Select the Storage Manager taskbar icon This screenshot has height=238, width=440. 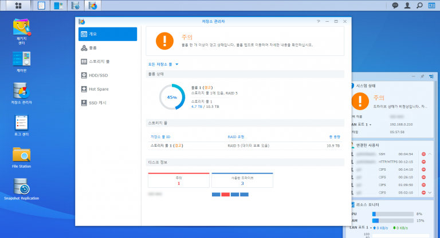coord(93,5)
